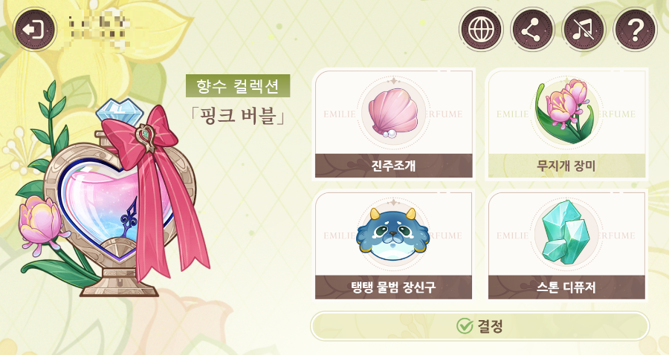
Task: Click the 스톤 디퓨저 label bar
Action: [566, 287]
